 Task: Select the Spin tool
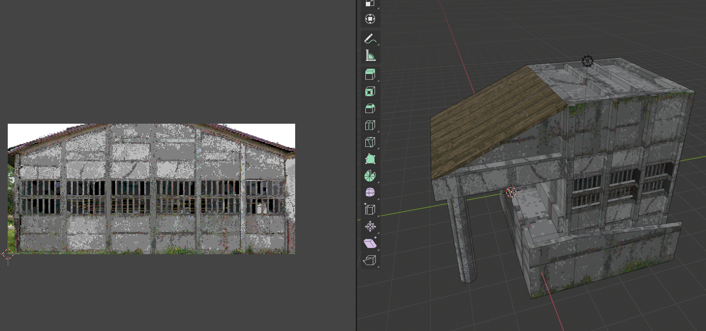coord(370,176)
